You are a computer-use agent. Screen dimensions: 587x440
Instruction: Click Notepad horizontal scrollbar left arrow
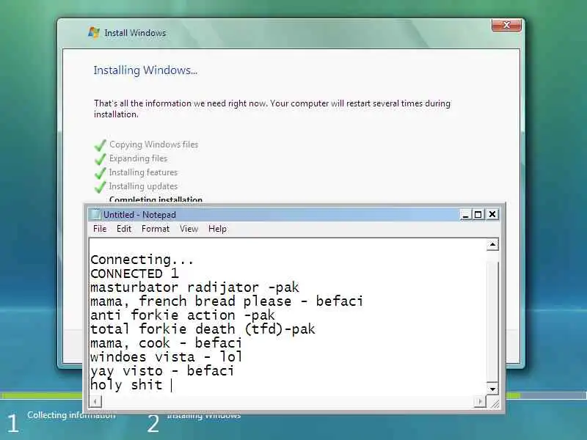click(95, 402)
